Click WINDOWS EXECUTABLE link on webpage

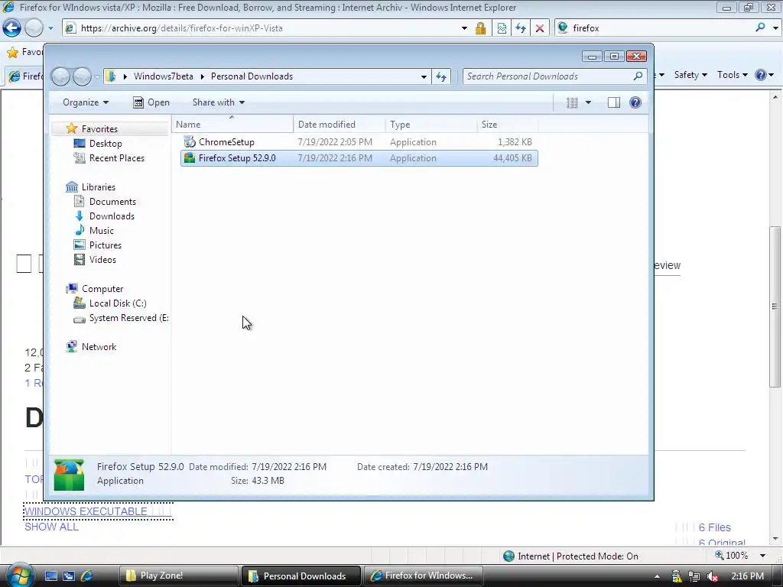click(86, 511)
